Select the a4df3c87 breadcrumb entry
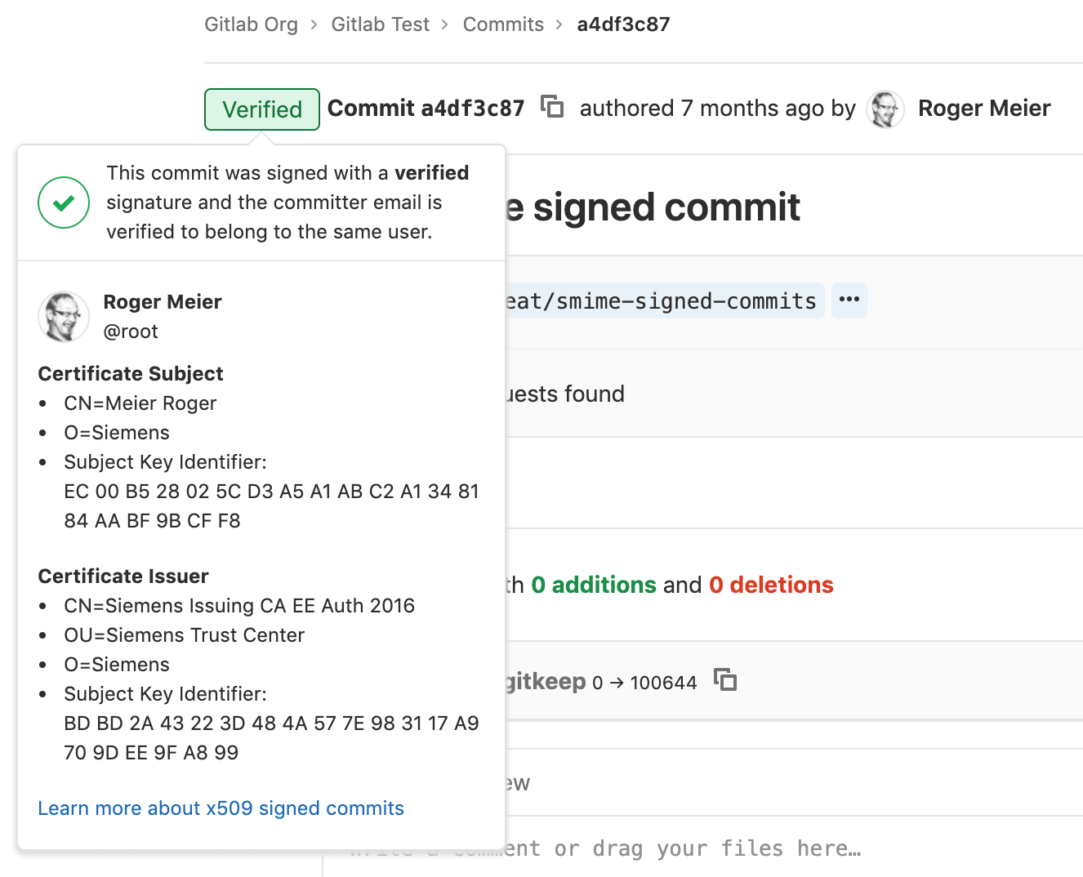This screenshot has width=1083, height=877. coord(622,24)
